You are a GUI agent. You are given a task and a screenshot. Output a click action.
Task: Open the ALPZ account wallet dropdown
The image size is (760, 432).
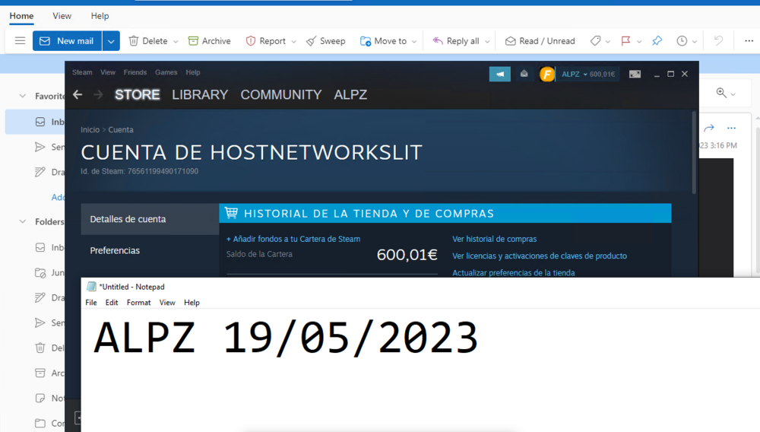tap(588, 75)
